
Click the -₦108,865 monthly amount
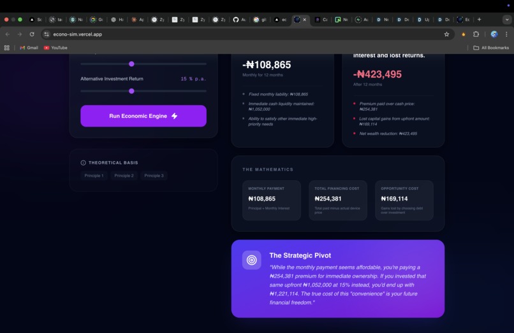pyautogui.click(x=267, y=65)
